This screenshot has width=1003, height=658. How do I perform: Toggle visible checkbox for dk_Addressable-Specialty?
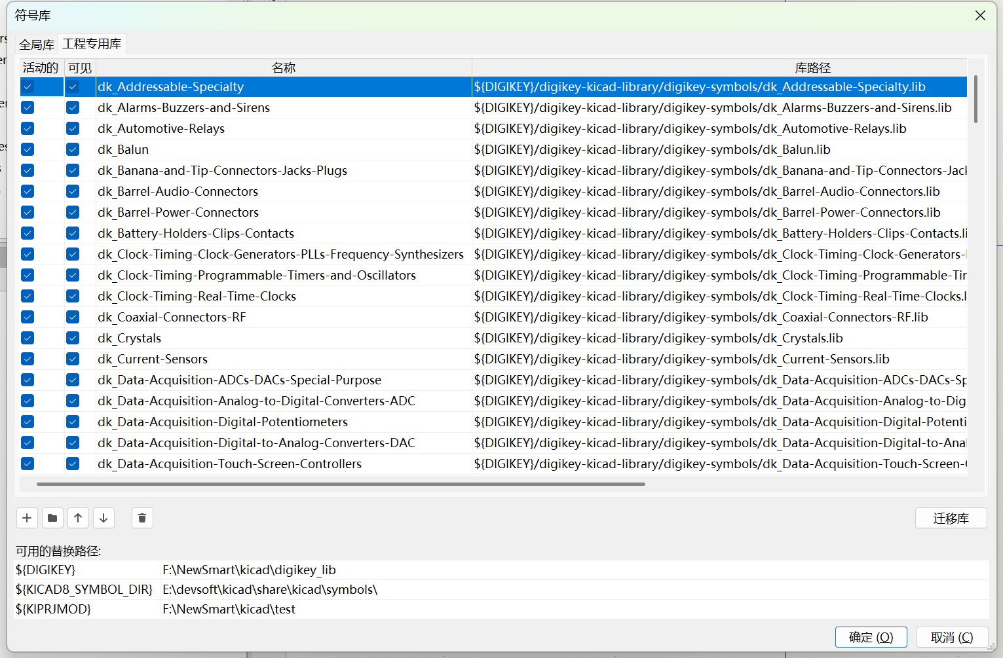tap(73, 86)
